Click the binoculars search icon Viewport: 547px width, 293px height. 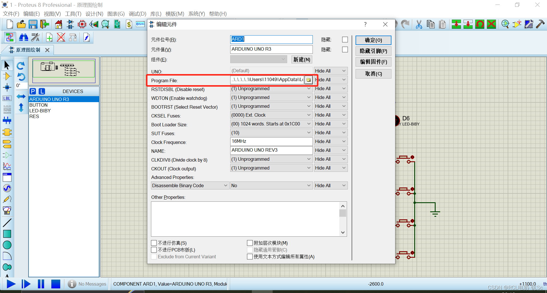point(24,38)
